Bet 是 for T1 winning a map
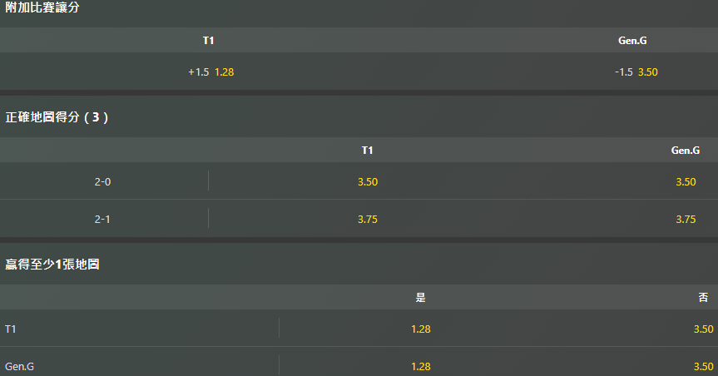Image resolution: width=718 pixels, height=376 pixels. coord(420,329)
